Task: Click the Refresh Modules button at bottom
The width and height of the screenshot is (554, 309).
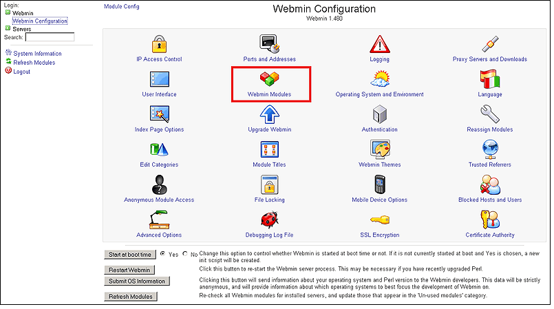Action: [130, 297]
